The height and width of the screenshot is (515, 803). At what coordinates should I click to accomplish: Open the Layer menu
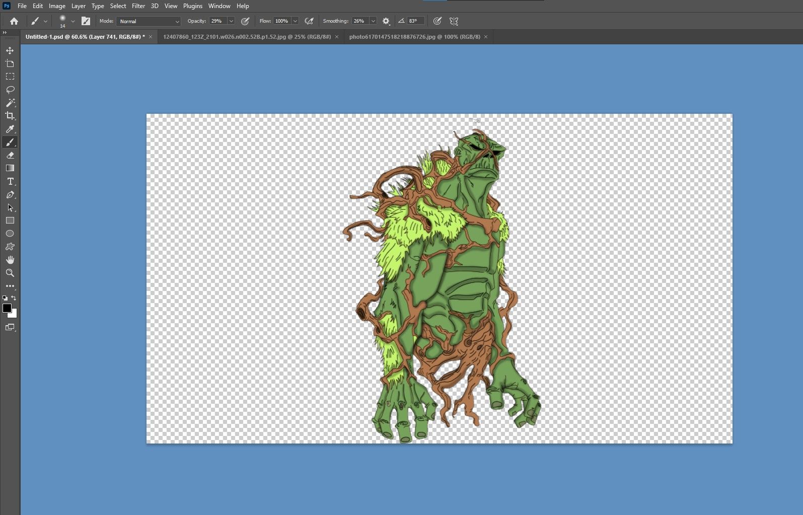point(78,6)
